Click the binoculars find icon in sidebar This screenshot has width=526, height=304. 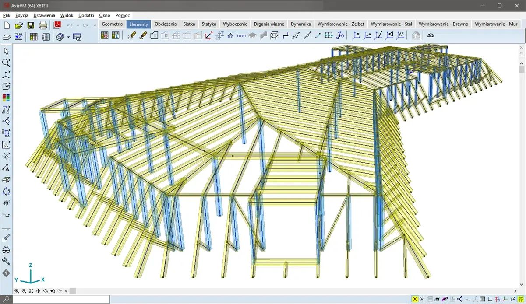(x=6, y=250)
